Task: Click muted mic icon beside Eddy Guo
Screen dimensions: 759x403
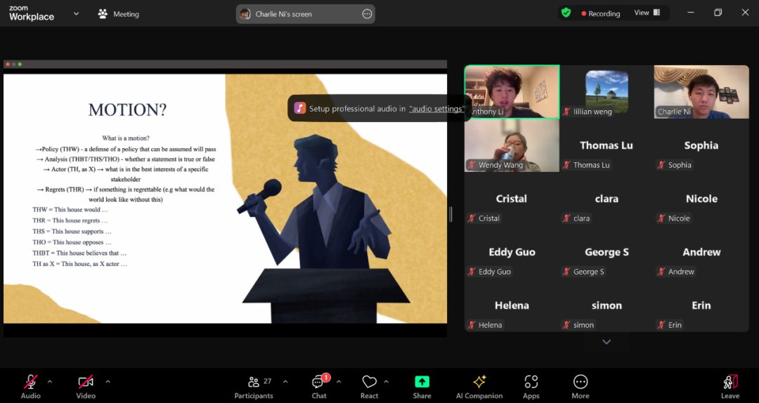Action: pyautogui.click(x=472, y=272)
